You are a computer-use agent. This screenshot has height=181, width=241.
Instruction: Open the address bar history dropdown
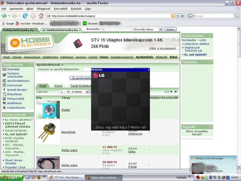pyautogui.click(x=177, y=16)
